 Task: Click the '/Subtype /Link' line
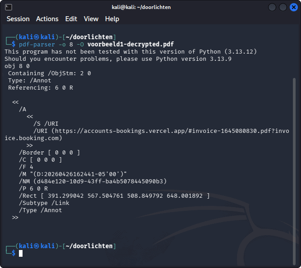(x=44, y=203)
